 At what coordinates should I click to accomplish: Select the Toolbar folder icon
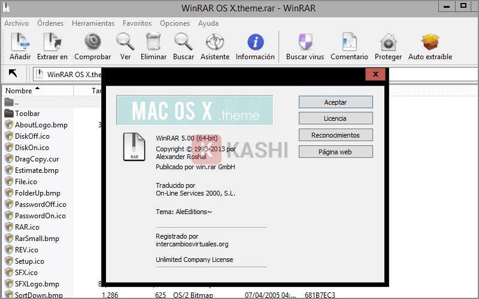[9, 113]
